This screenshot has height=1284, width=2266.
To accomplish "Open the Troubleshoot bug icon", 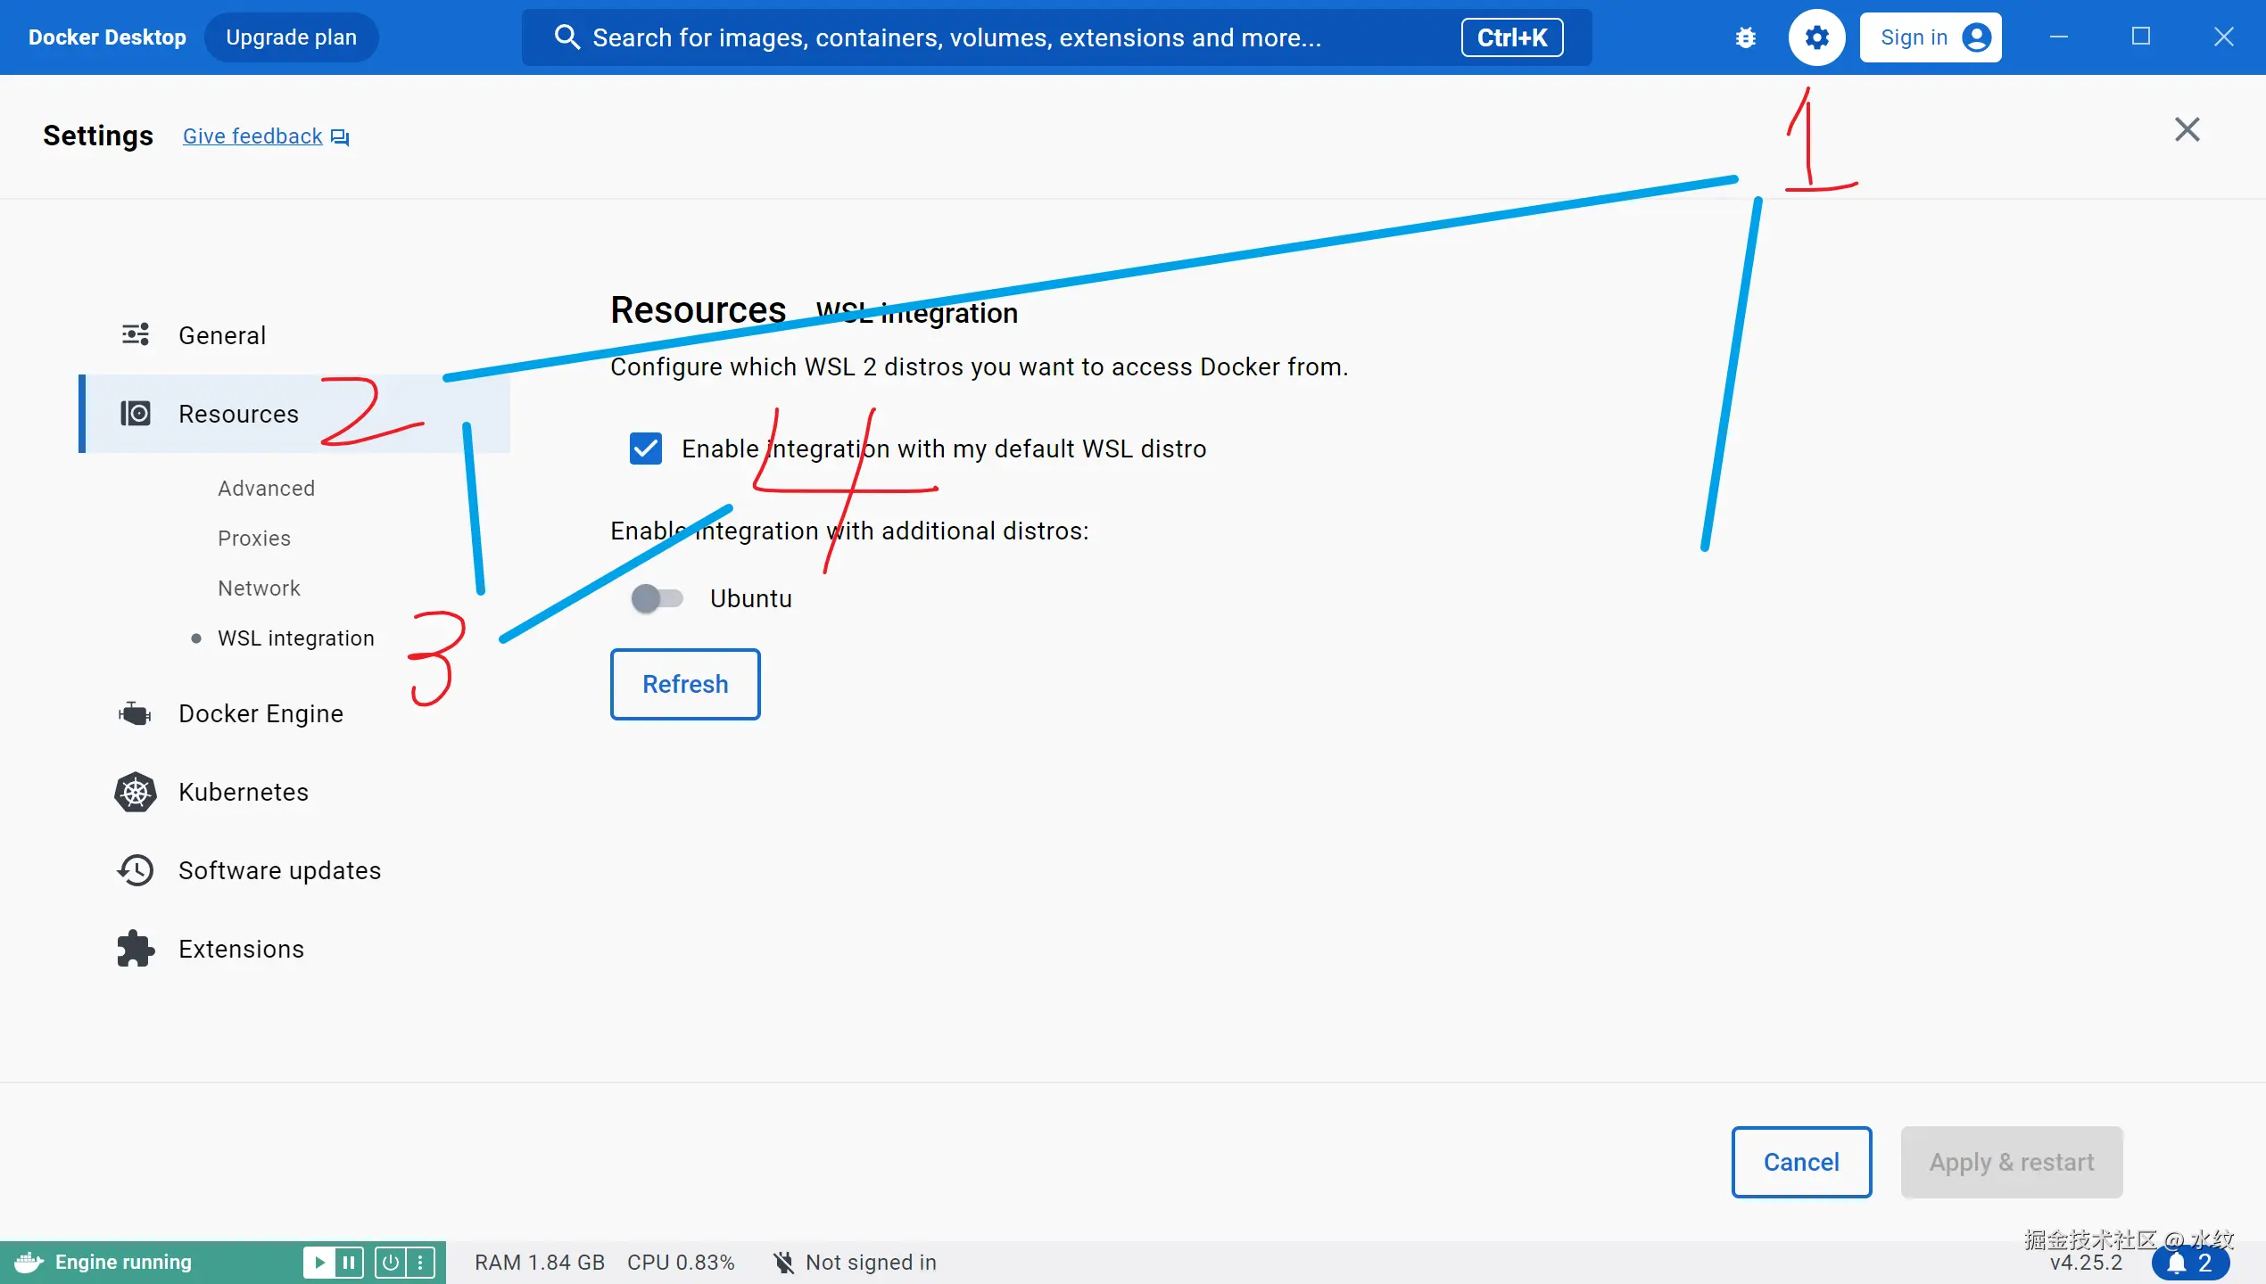I will (1746, 37).
